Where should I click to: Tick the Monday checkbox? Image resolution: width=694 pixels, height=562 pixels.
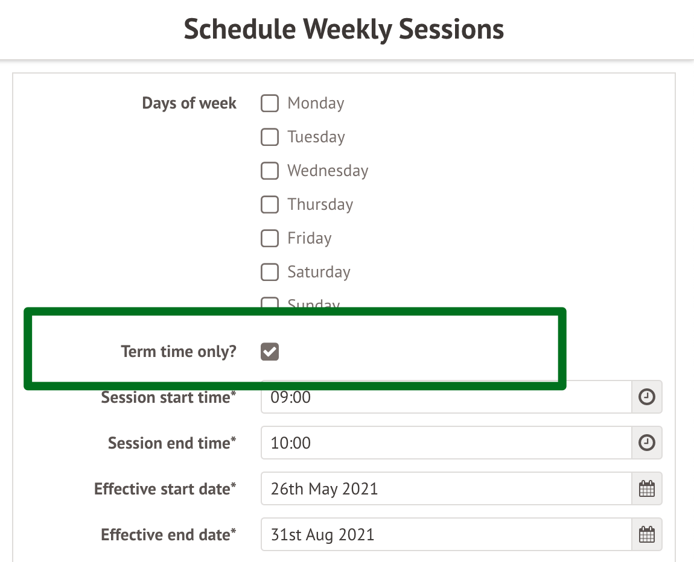coord(270,104)
